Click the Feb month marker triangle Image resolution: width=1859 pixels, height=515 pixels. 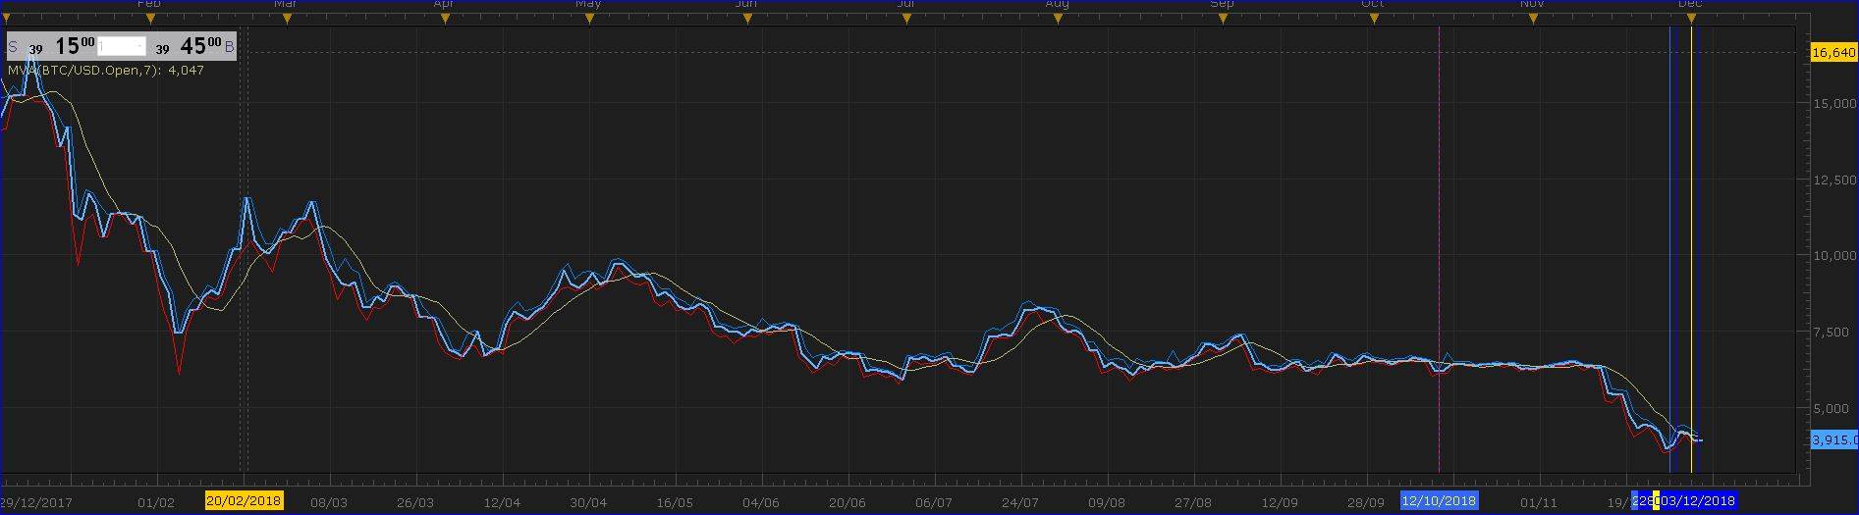(149, 18)
